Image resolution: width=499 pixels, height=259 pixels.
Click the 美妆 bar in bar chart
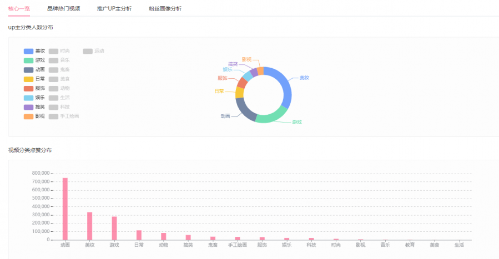tap(89, 226)
